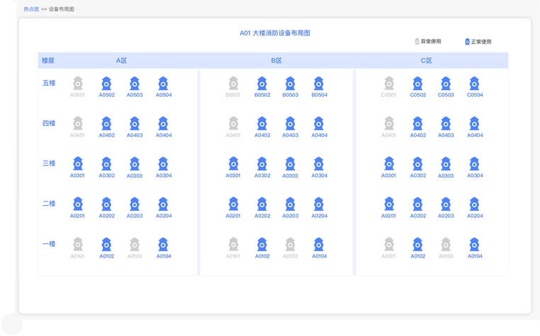Click the 一楼 floor row label
The image size is (540, 336).
(x=49, y=244)
